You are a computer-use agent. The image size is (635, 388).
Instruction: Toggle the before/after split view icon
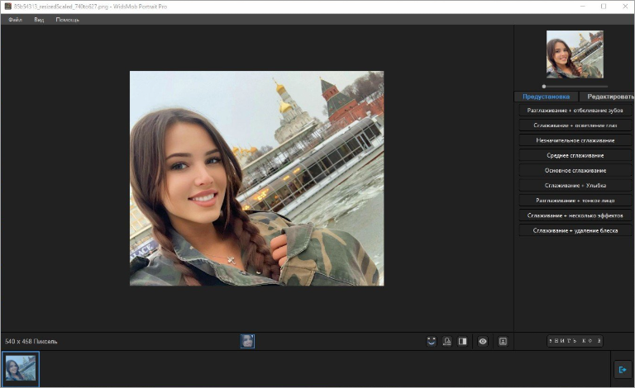point(462,341)
